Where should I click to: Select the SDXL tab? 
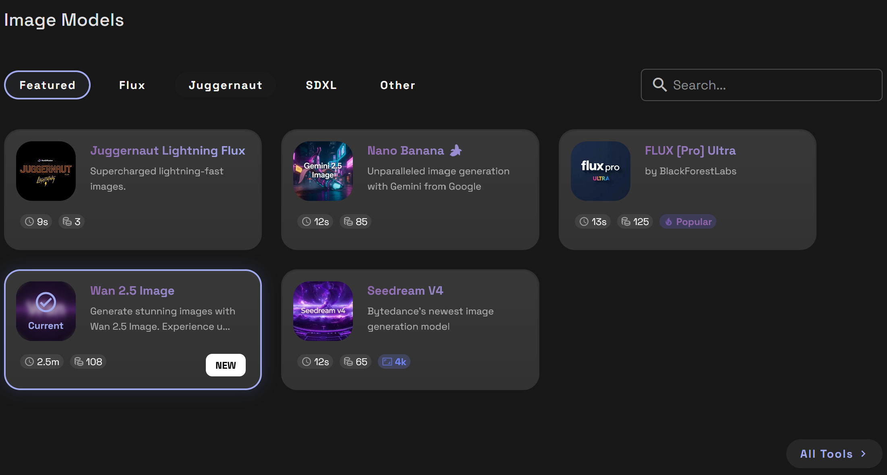pyautogui.click(x=321, y=85)
